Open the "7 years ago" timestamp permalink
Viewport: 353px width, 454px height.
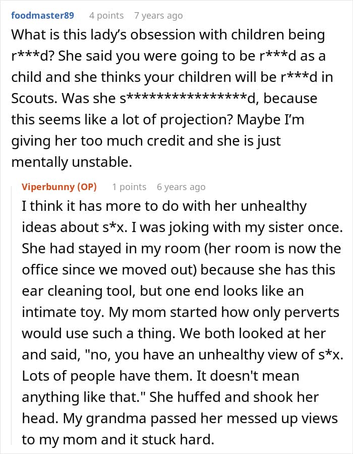click(x=158, y=16)
